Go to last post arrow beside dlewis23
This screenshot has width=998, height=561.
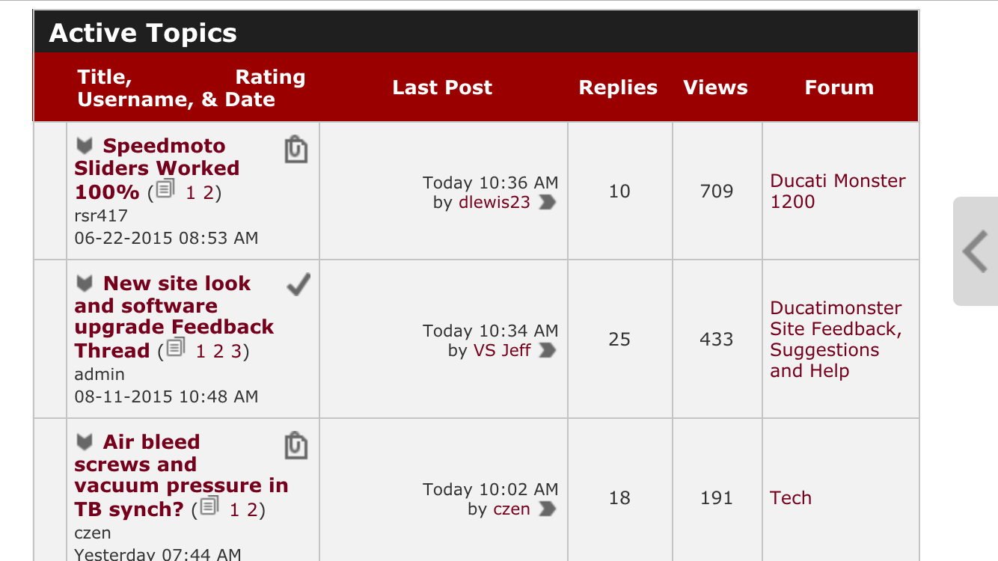click(x=548, y=202)
